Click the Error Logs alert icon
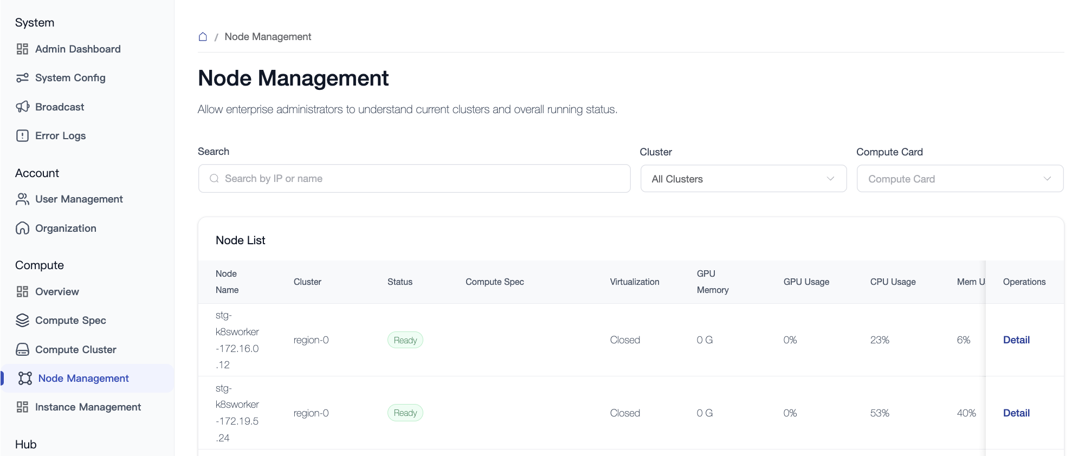The height and width of the screenshot is (456, 1072). pyautogui.click(x=22, y=136)
